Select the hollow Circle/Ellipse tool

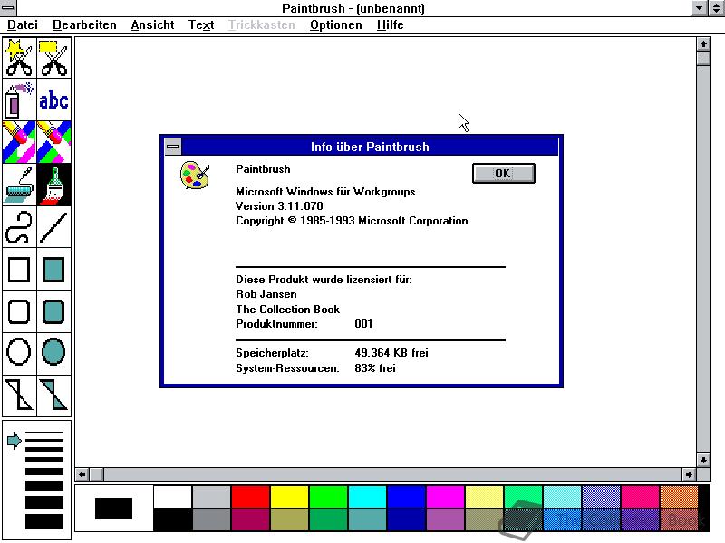(x=19, y=353)
